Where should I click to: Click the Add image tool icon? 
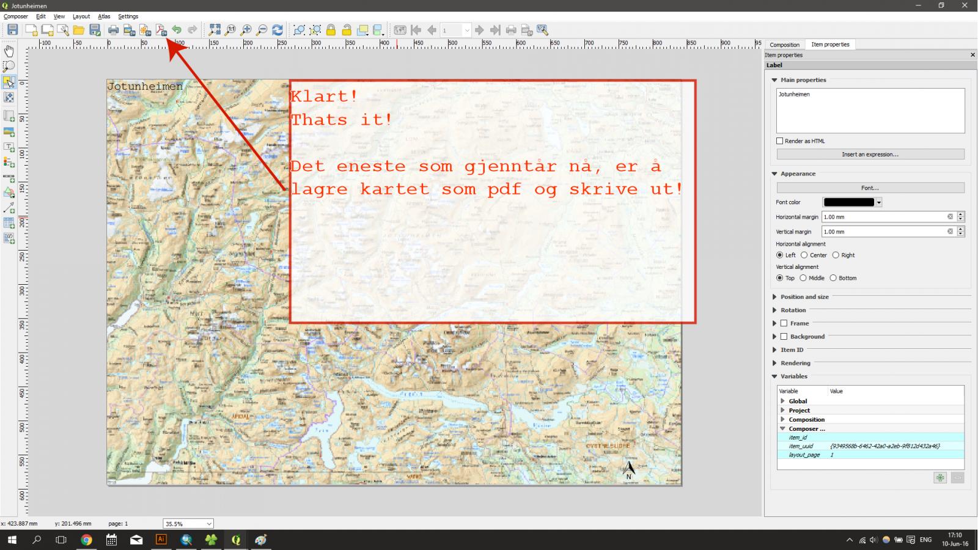tap(9, 131)
